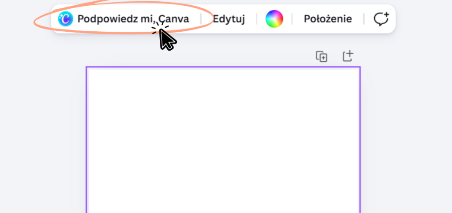Hit the duplicate page icon above the canvas
The width and height of the screenshot is (452, 213).
(x=321, y=56)
